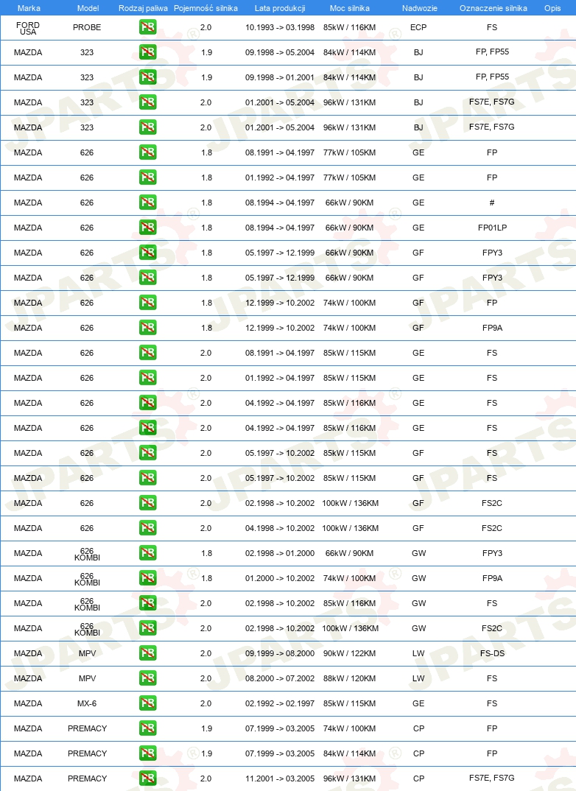Click the fuel icon in the row with engine code #
This screenshot has height=791, width=576.
(x=148, y=203)
